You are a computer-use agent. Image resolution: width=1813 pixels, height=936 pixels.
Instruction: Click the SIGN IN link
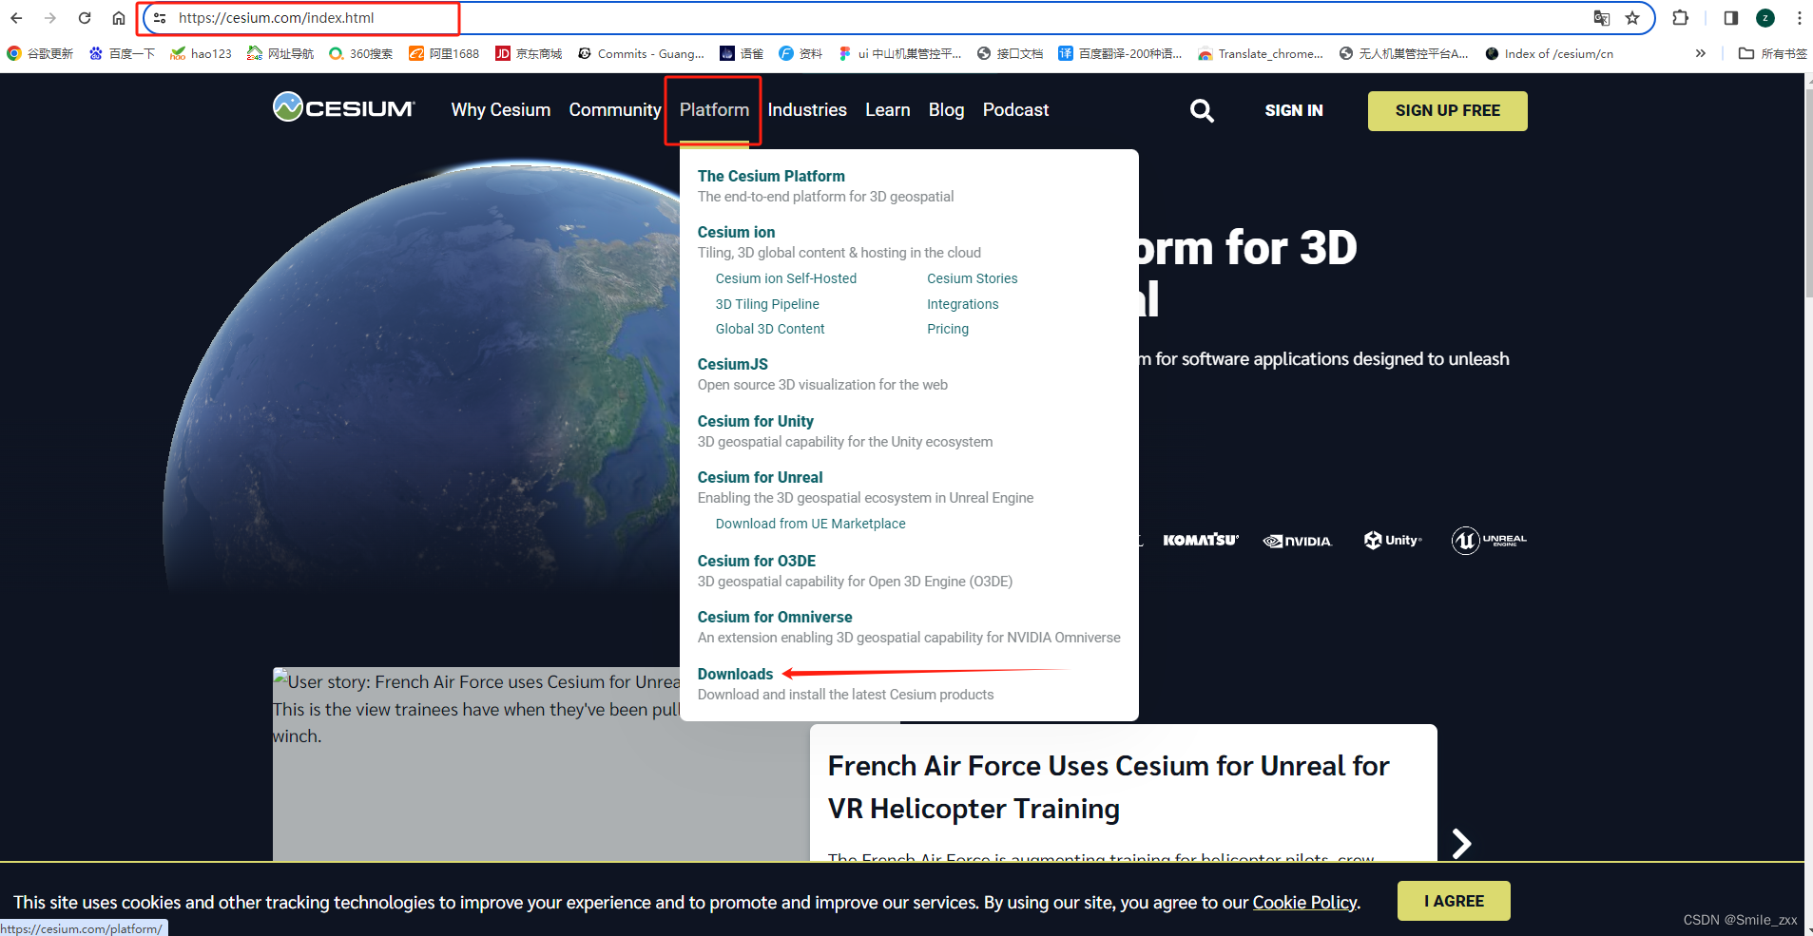(1294, 110)
